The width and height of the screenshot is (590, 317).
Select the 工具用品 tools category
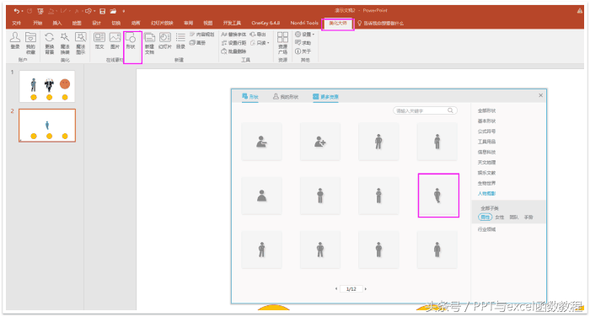point(486,142)
